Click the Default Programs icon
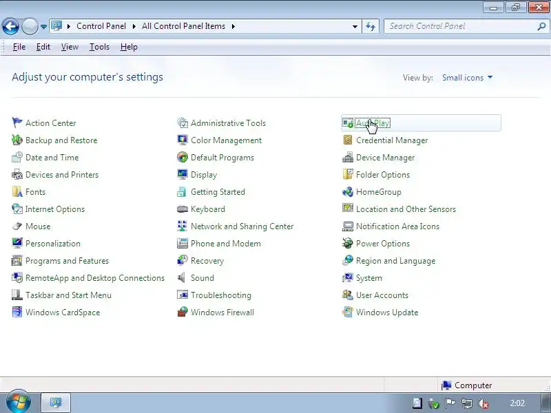Screen dimensions: 551x413 (x=183, y=157)
